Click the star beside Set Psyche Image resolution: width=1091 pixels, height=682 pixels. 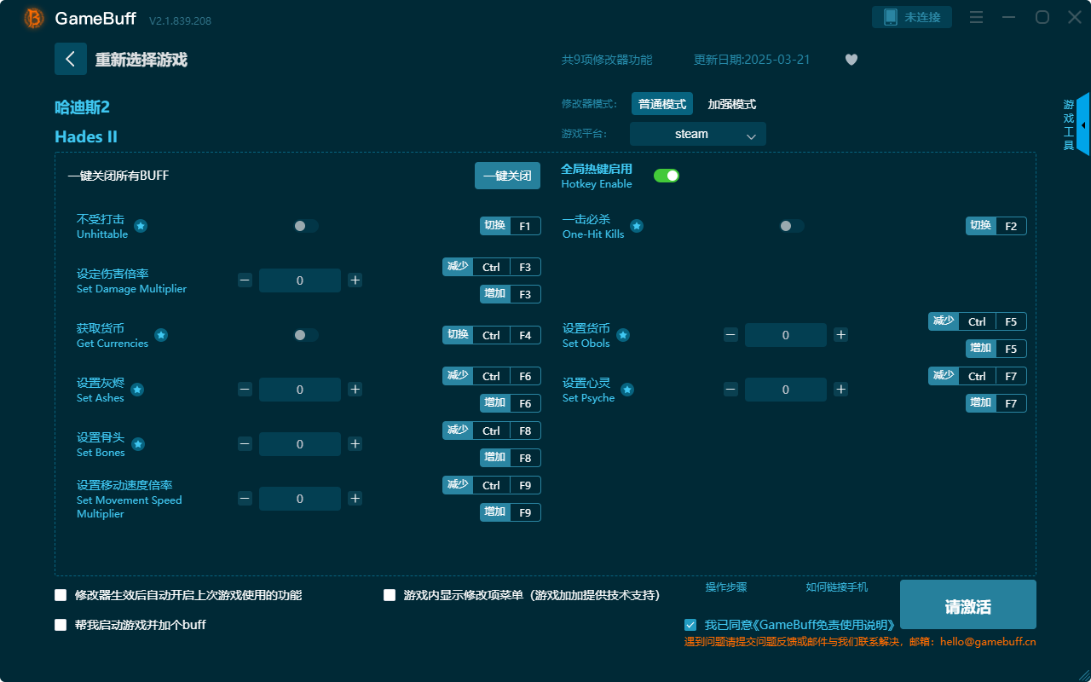(x=626, y=390)
